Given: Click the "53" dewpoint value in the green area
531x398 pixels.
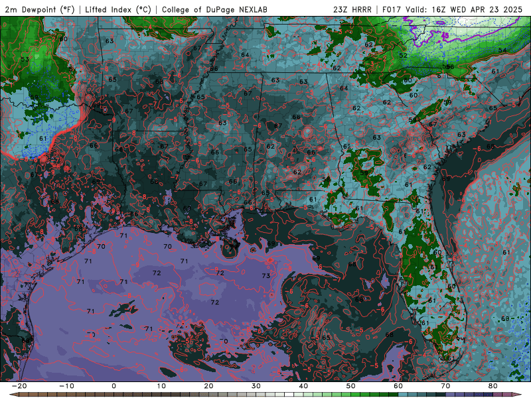Looking at the screenshot, I should (x=25, y=60).
